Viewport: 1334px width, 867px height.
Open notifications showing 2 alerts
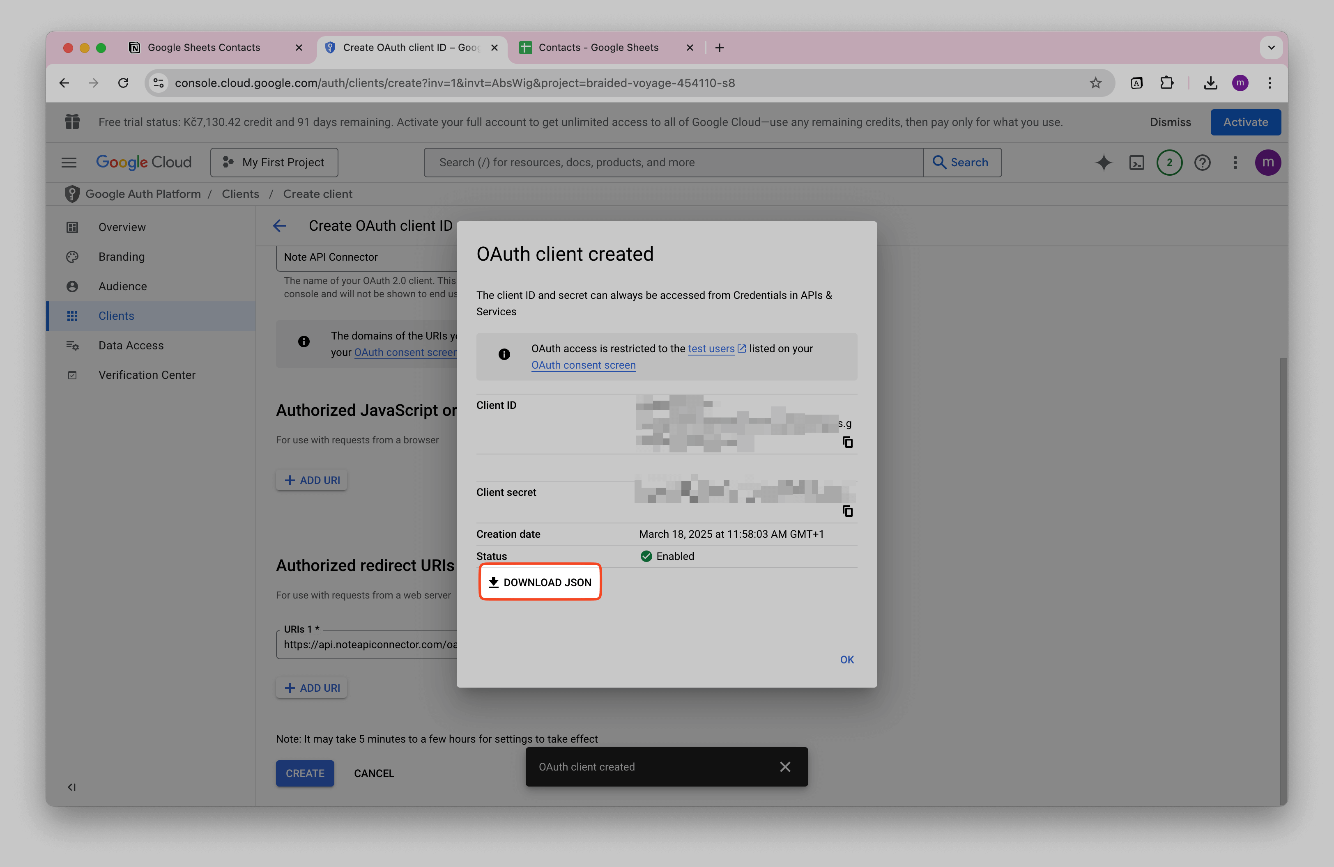click(1169, 163)
